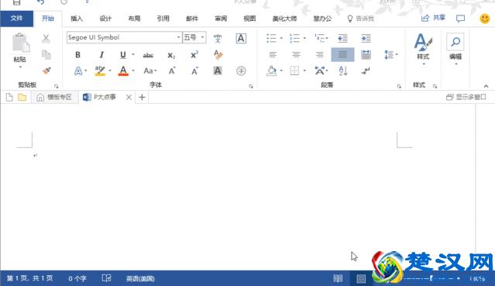Insert enclosed character circle icon
This screenshot has width=495, height=286.
pyautogui.click(x=241, y=71)
